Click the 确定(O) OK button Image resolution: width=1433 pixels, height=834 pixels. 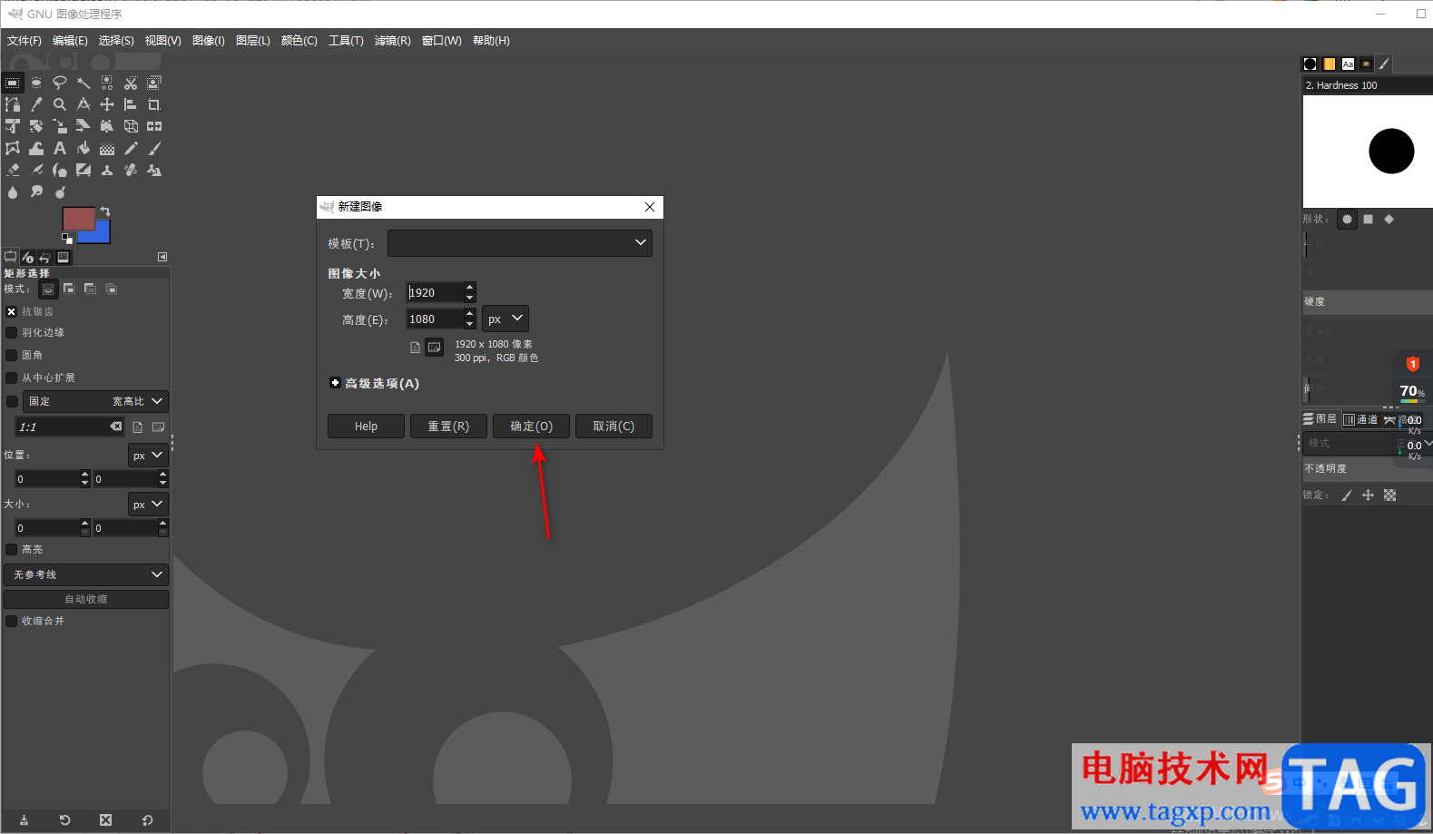click(531, 427)
